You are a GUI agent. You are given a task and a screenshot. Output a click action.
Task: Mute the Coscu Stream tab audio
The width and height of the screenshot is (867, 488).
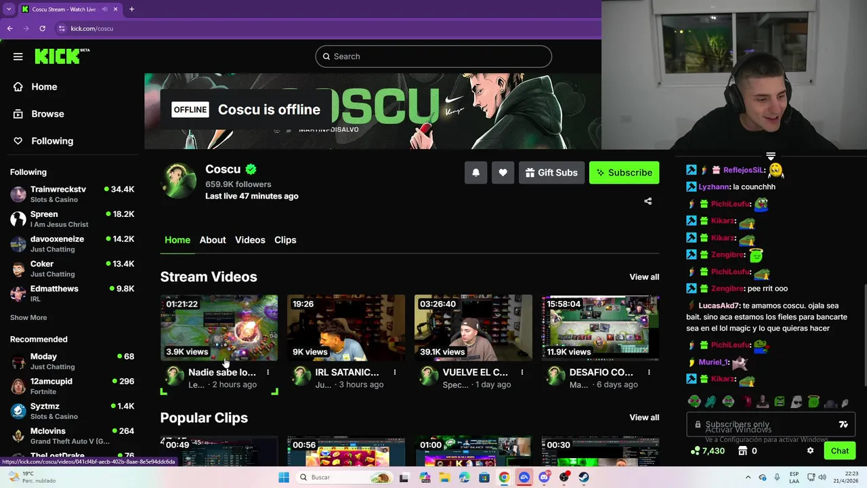click(x=104, y=9)
